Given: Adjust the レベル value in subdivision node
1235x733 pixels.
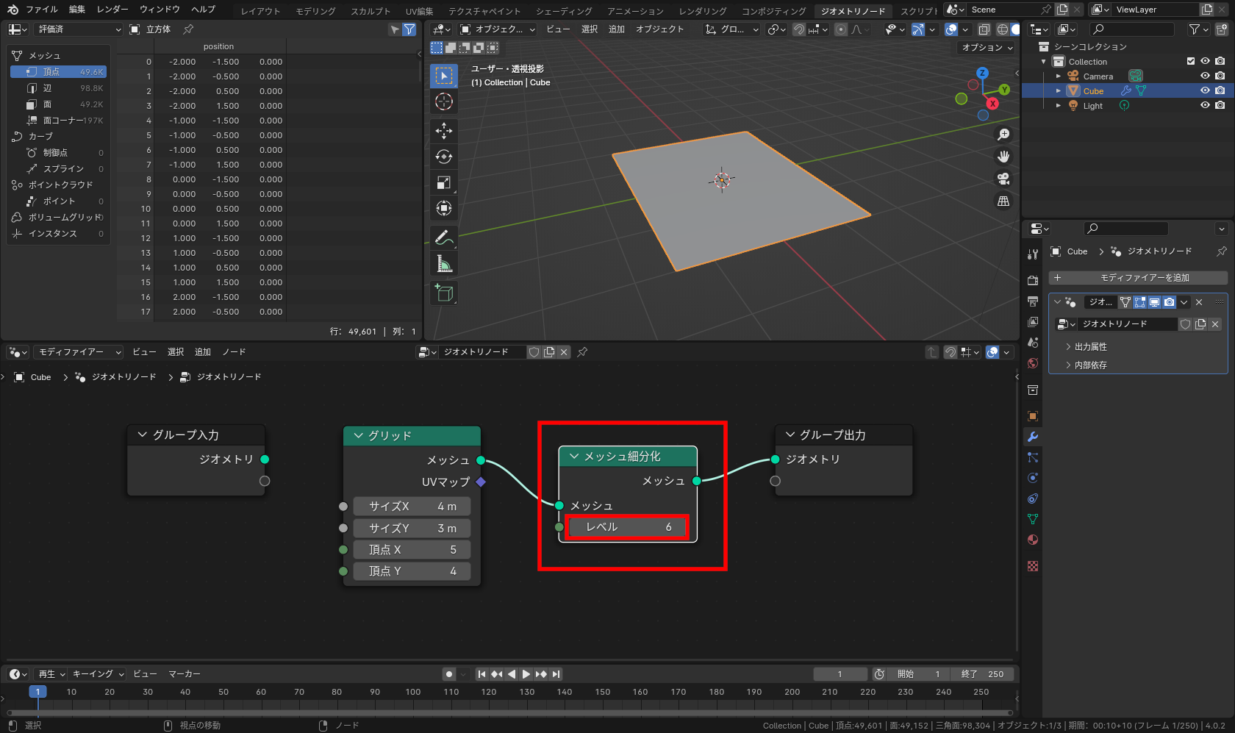Looking at the screenshot, I should point(626,526).
